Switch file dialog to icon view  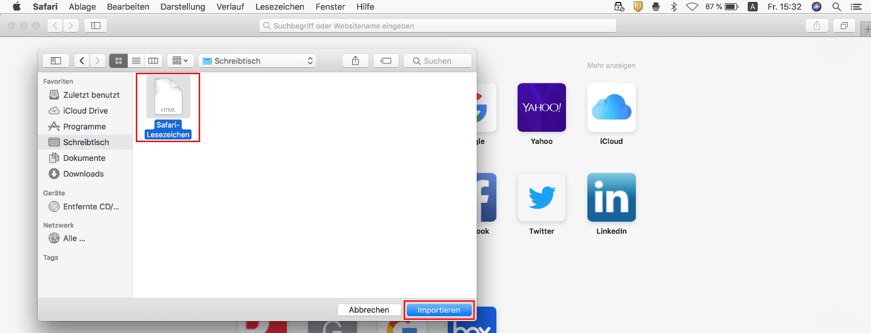pos(118,61)
